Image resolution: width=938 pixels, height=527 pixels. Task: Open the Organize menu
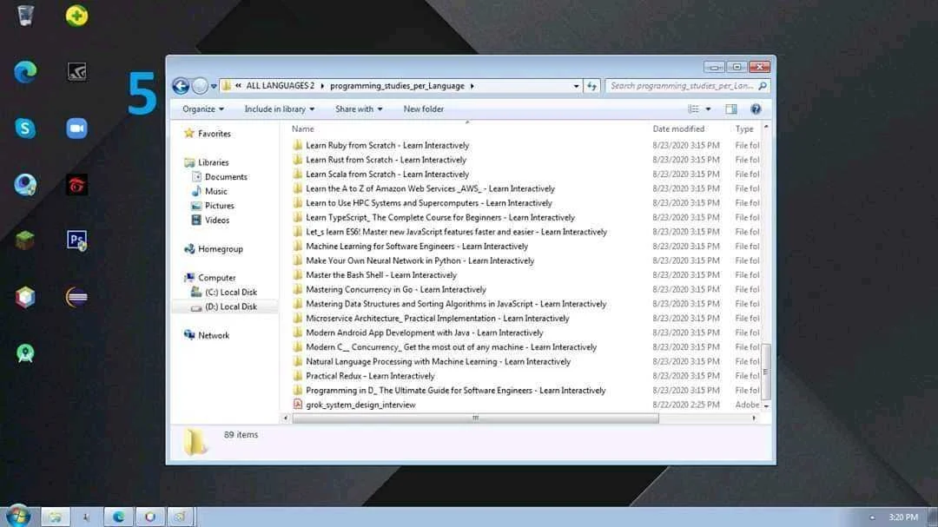203,109
